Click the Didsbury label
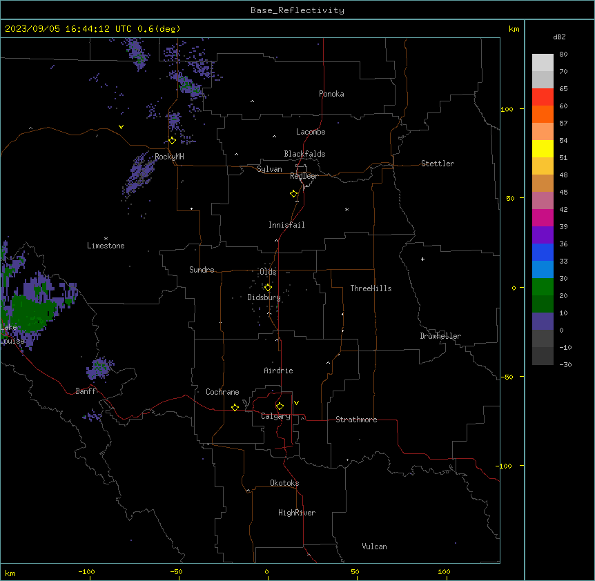 [264, 297]
